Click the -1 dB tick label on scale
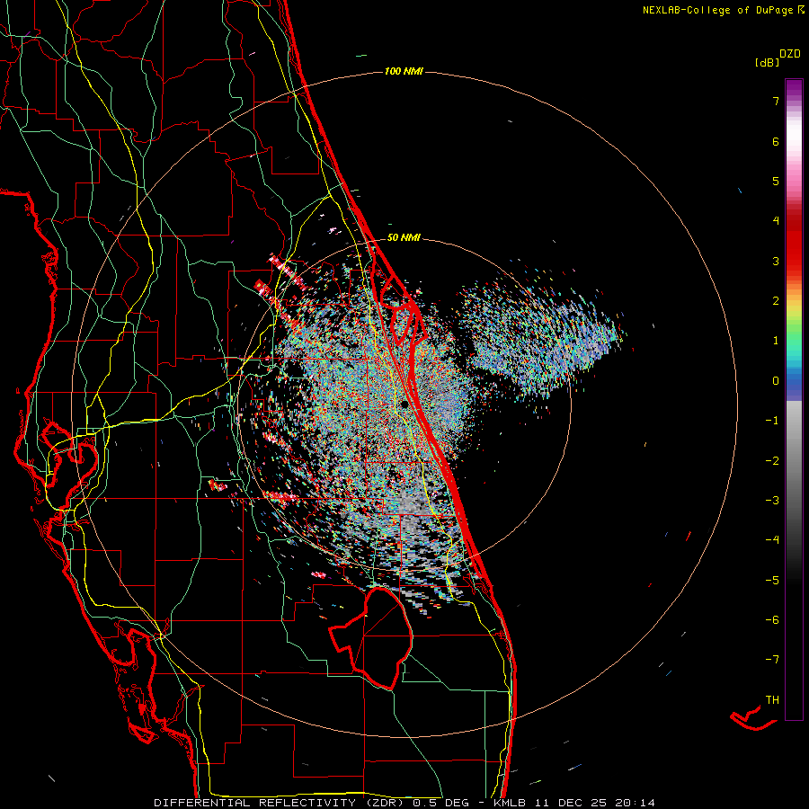Screen dimensions: 809x809 [772, 421]
